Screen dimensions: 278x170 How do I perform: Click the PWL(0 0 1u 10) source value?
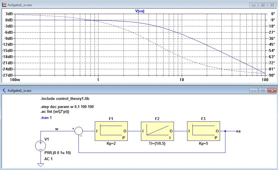58,153
